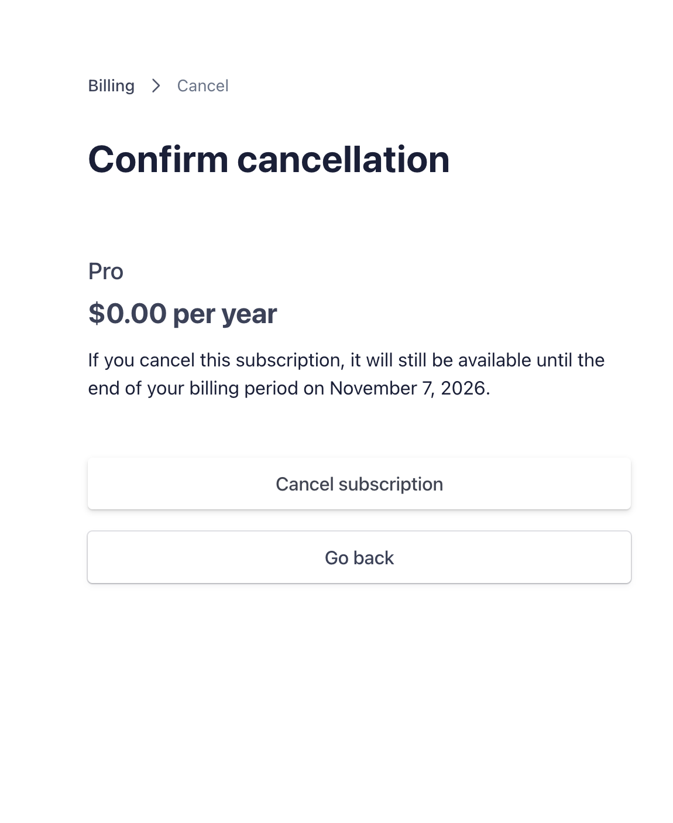Click the breadcrumb chevron separator arrow
Screen dimensions: 673x823
[x=156, y=86]
